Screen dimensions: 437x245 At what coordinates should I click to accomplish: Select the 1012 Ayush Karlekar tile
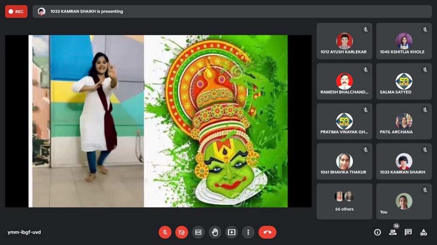344,41
